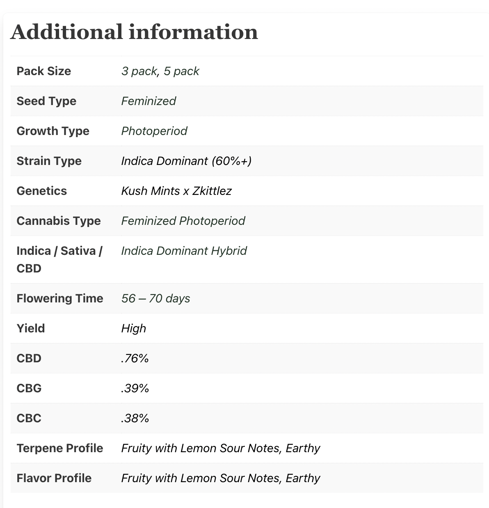Click the Indica Dominant (60%+) value
Image resolution: width=489 pixels, height=508 pixels.
pos(186,161)
